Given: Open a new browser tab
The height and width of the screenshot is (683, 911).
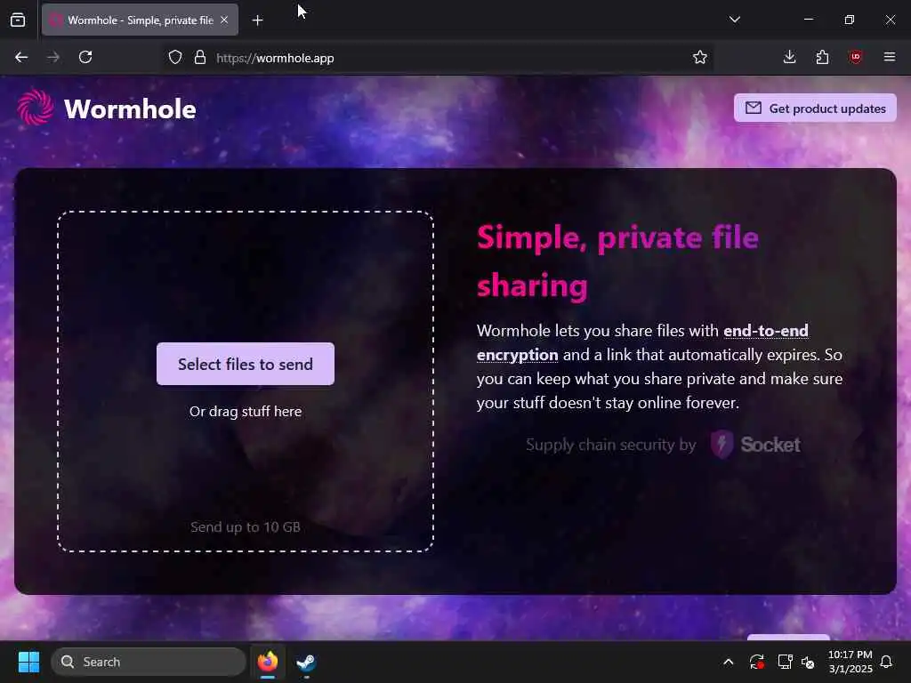Looking at the screenshot, I should tap(257, 20).
